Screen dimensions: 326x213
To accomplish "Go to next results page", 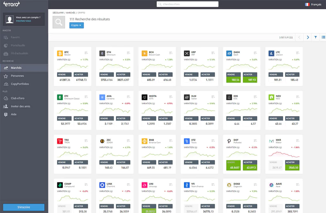I will [x=308, y=37].
